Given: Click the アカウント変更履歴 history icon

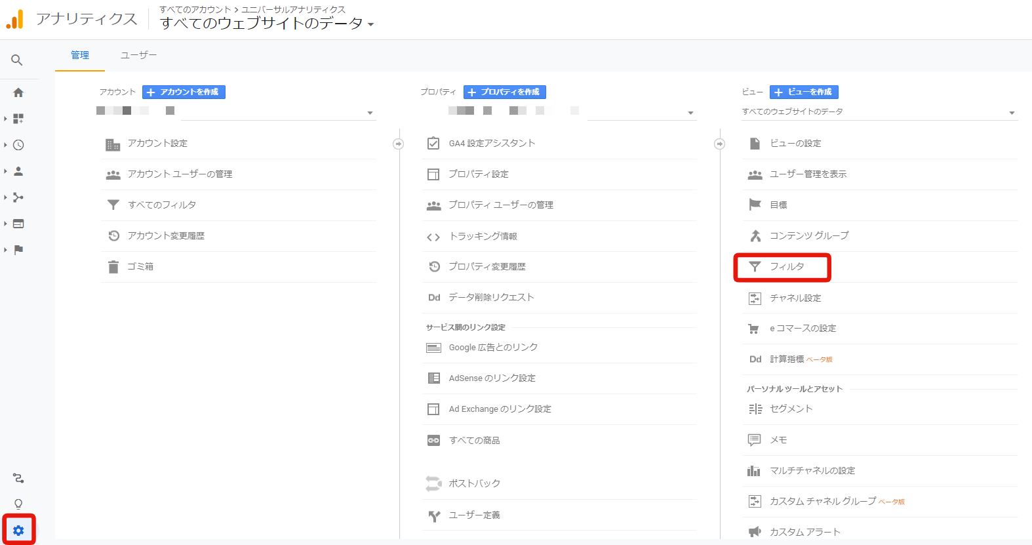Looking at the screenshot, I should tap(113, 235).
